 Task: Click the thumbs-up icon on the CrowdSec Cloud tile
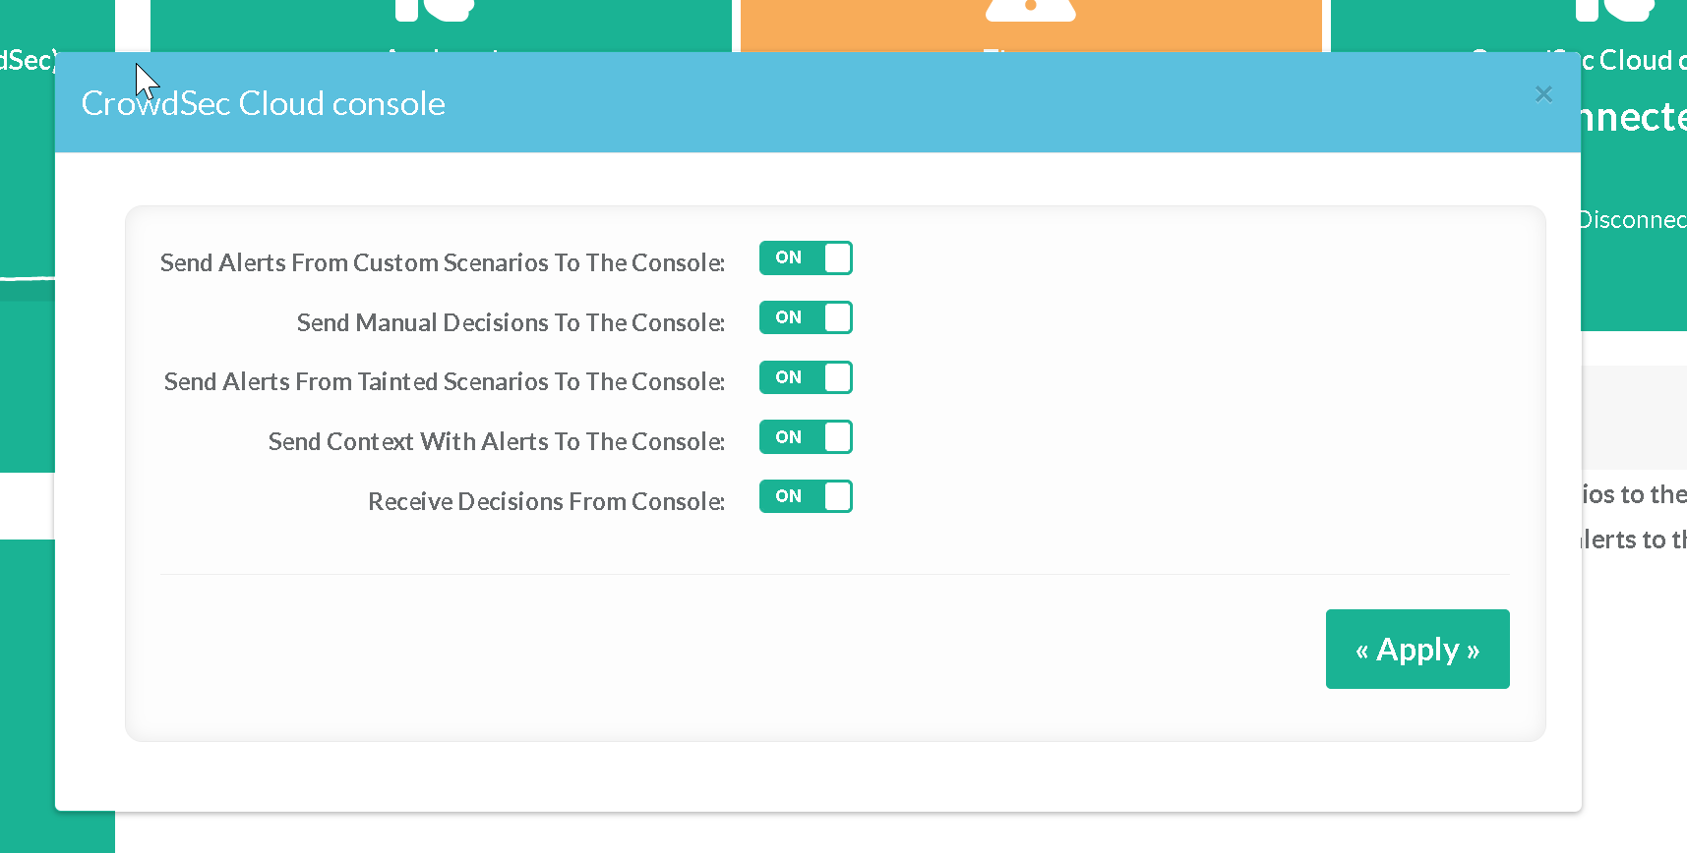[1613, 10]
